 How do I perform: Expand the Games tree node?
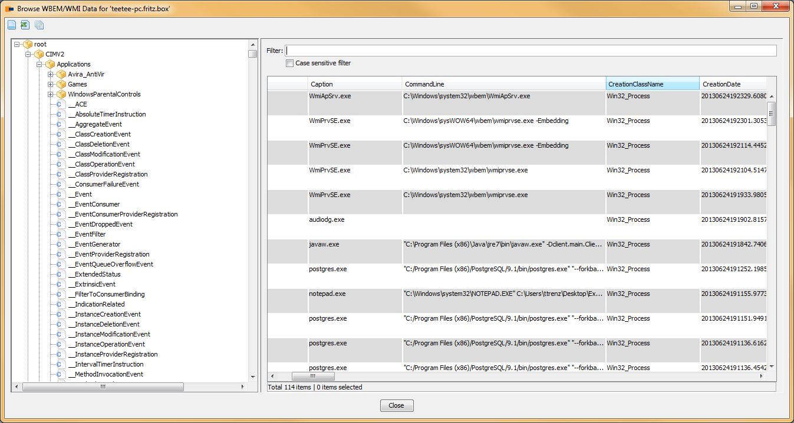point(51,84)
